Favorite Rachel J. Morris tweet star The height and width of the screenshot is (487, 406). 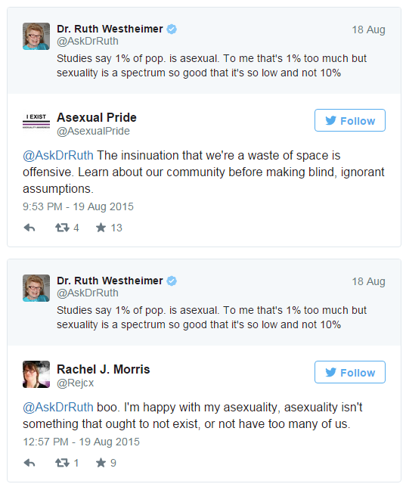(x=101, y=463)
